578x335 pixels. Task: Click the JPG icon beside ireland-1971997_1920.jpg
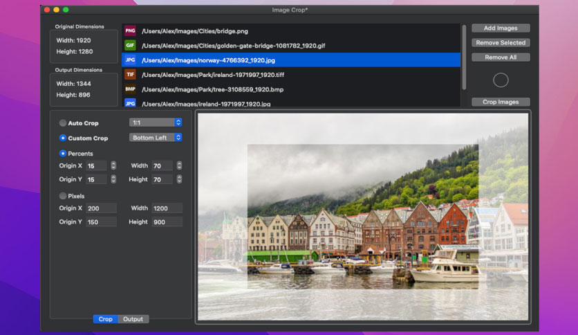pos(130,103)
